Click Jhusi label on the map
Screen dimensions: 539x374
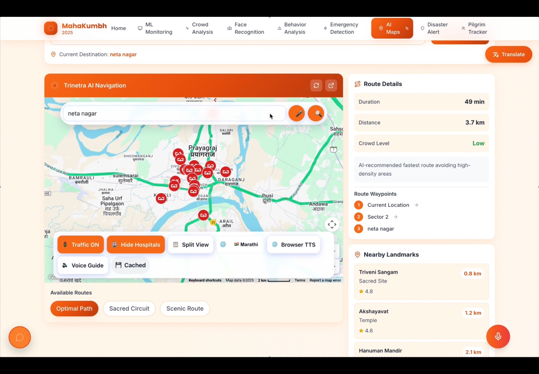tap(267, 198)
